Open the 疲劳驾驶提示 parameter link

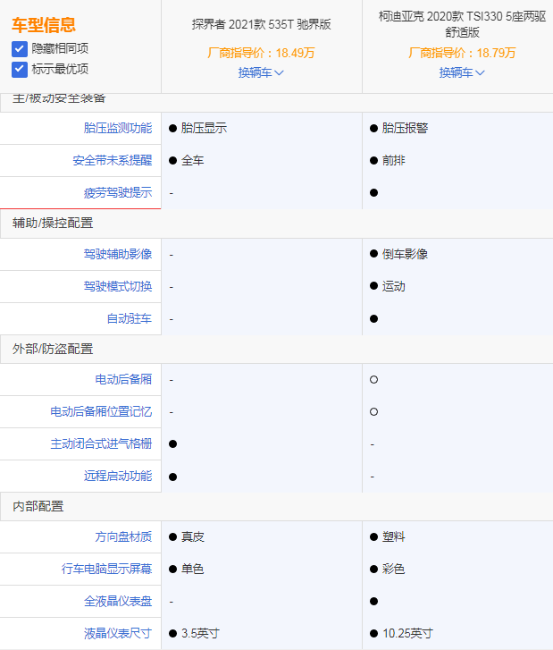tap(118, 192)
